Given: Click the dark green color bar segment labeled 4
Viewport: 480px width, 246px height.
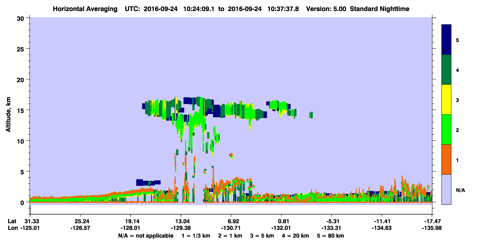Looking at the screenshot, I should click(x=446, y=70).
